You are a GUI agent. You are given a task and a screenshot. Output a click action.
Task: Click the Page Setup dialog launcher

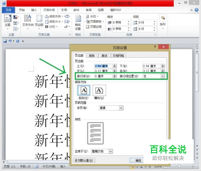coord(70,35)
